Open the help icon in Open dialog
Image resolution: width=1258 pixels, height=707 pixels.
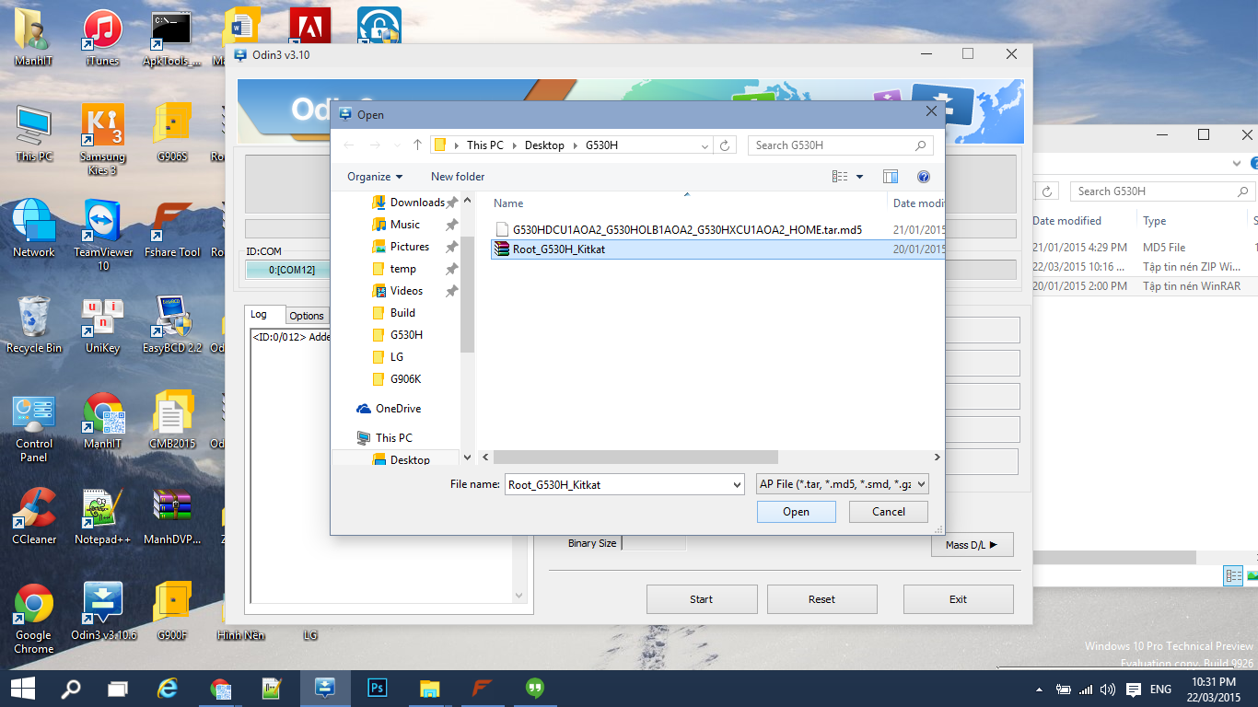click(x=923, y=177)
